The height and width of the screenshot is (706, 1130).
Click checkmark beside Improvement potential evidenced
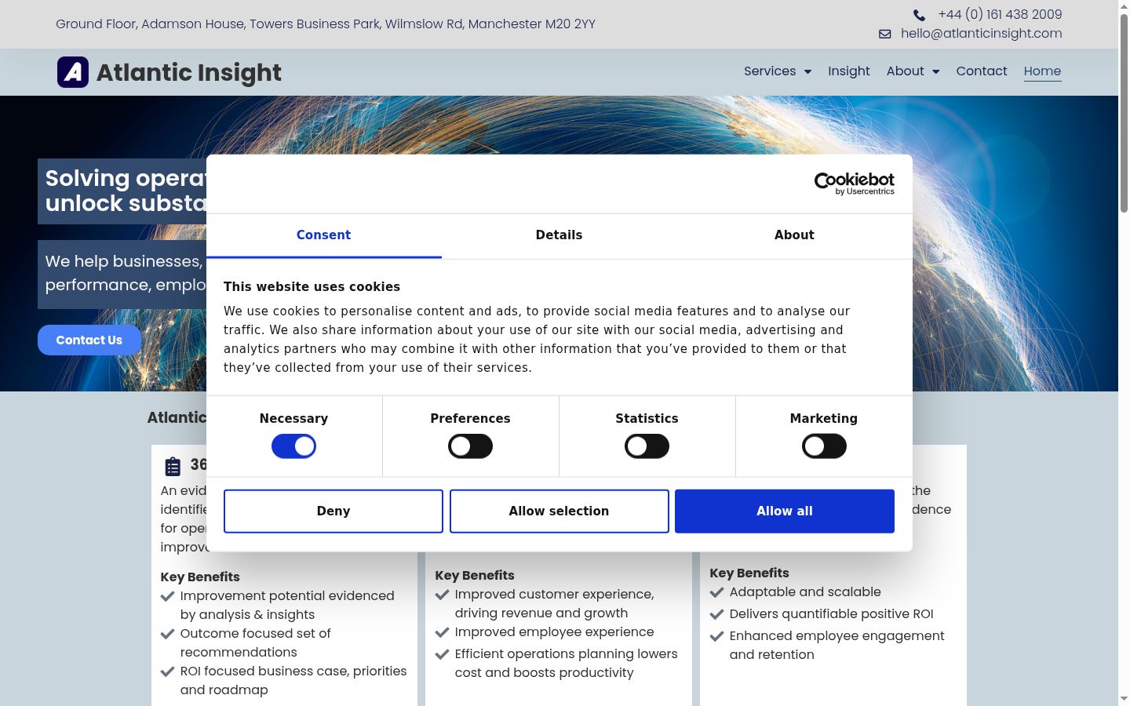tap(167, 596)
